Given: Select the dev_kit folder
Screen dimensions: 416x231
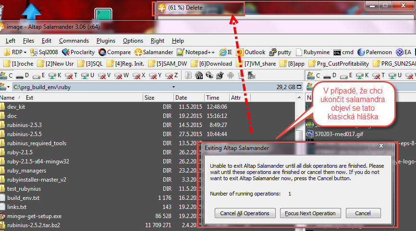Looking at the screenshot, I should pyautogui.click(x=16, y=107).
